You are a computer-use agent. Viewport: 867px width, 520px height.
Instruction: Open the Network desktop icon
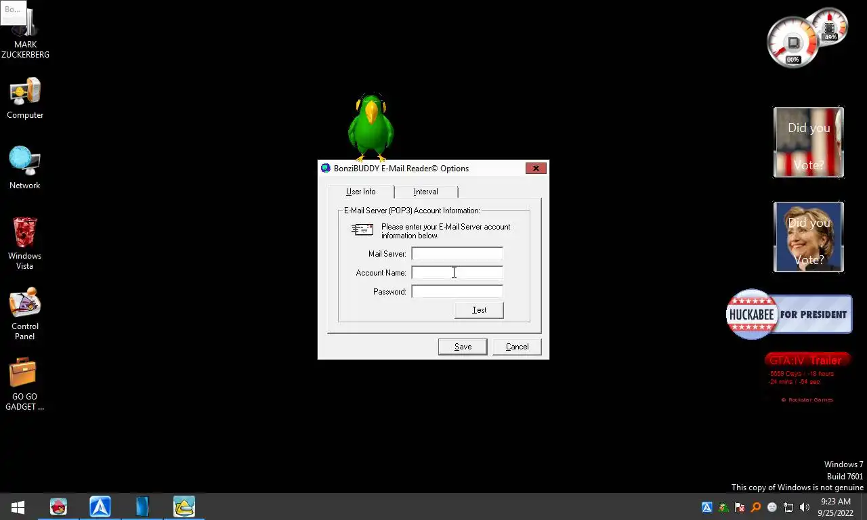pos(25,168)
